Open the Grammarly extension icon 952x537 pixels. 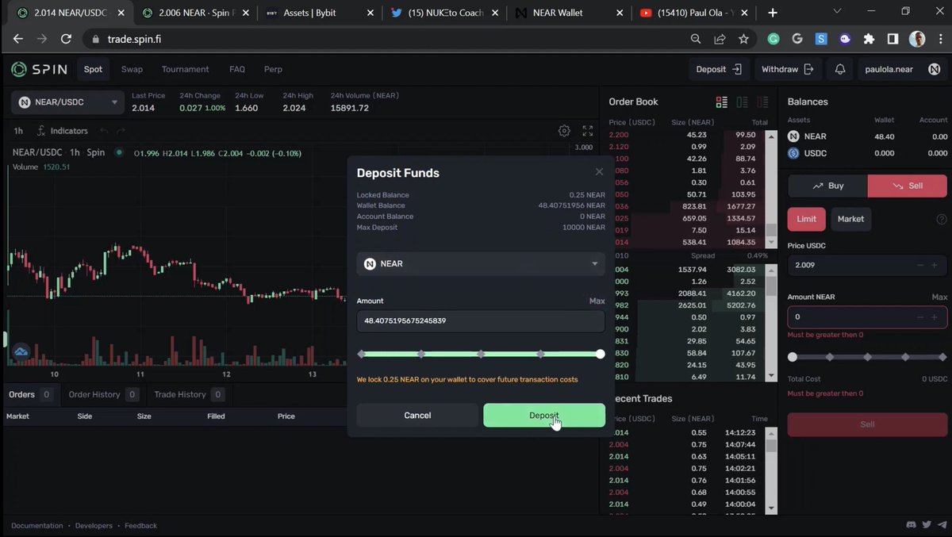(773, 39)
